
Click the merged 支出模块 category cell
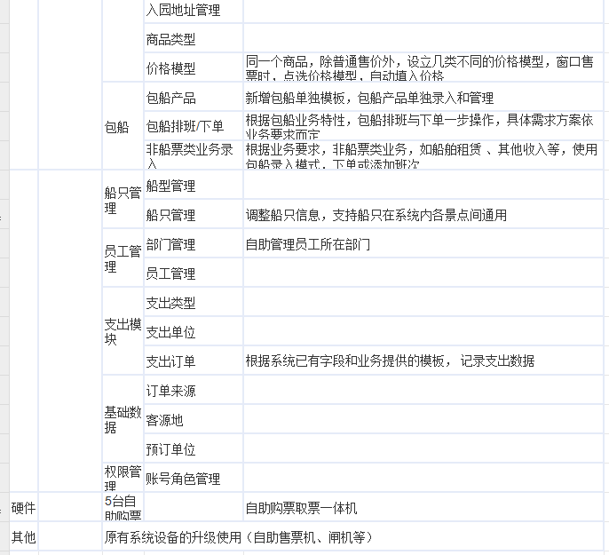point(123,331)
